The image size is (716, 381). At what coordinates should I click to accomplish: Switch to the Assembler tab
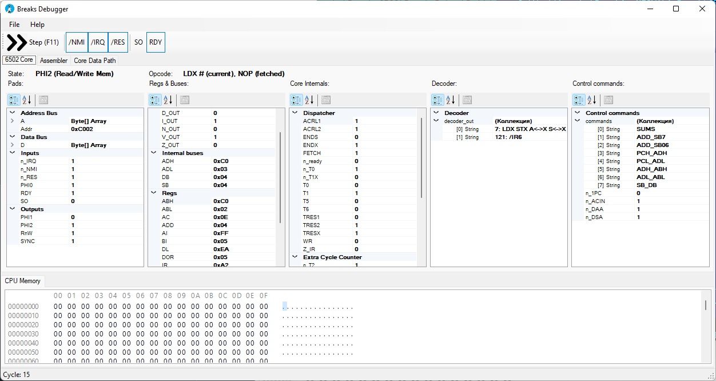54,60
